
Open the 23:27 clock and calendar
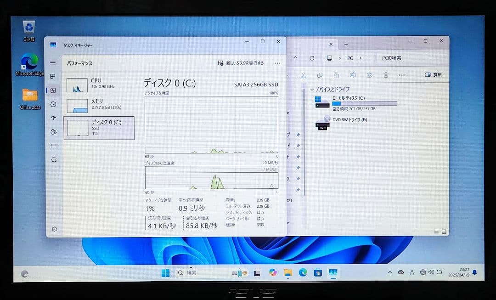(x=458, y=272)
